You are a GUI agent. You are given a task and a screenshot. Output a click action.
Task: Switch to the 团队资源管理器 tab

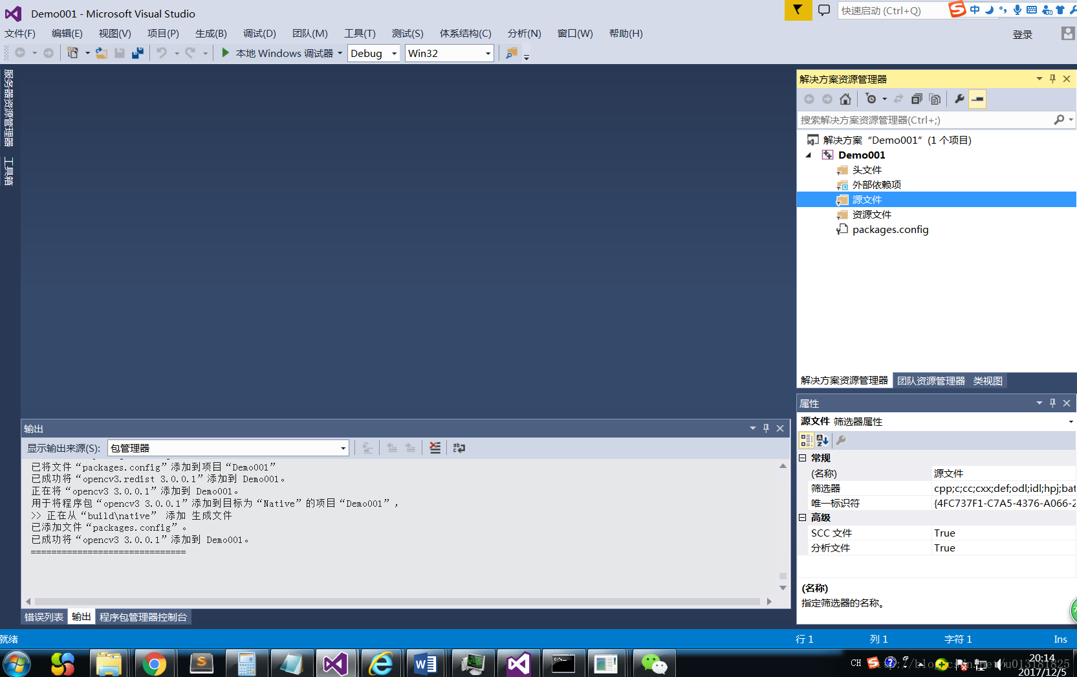click(931, 381)
